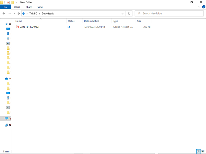Select This PC in the address path
The height and width of the screenshot is (154, 206).
[x=33, y=13]
